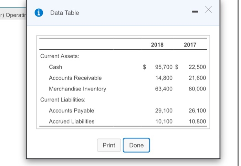Select the partially visible Operating tab behind dialog
Screen dimensions: 241x166
point(13,15)
